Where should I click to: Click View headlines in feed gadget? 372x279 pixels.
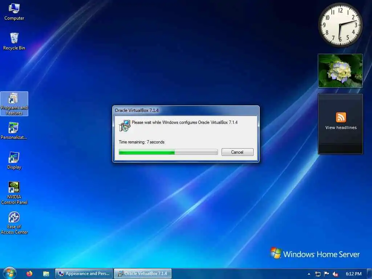341,128
